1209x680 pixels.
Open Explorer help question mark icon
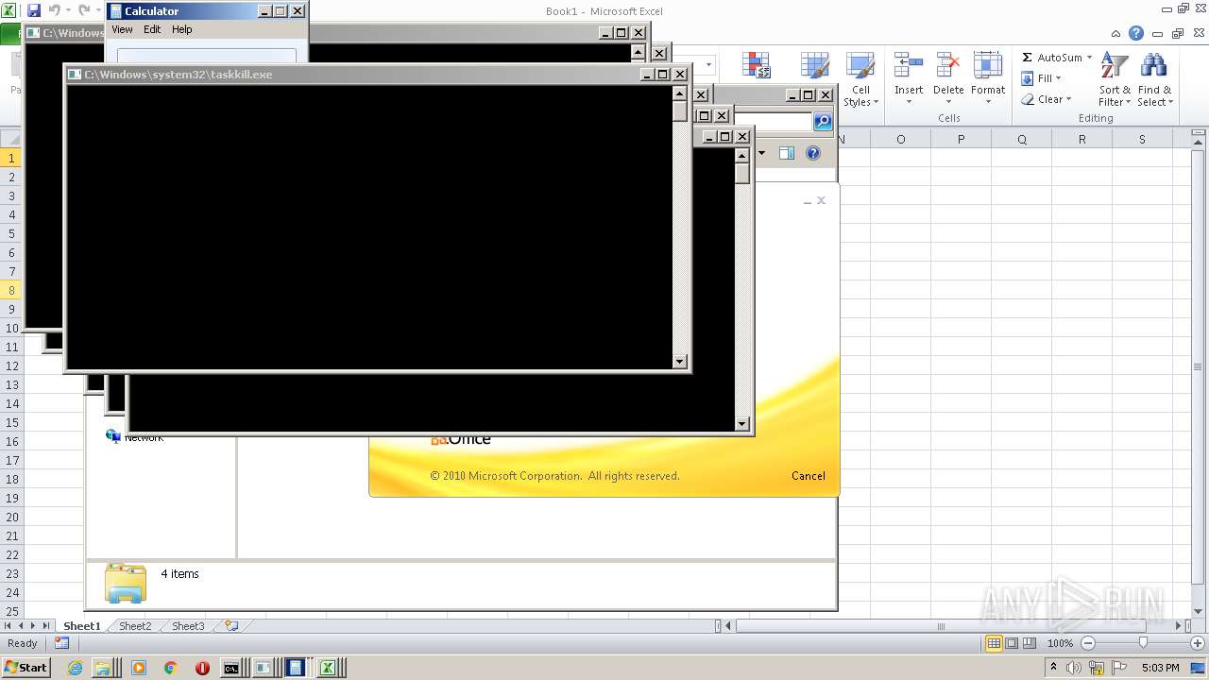pos(813,154)
